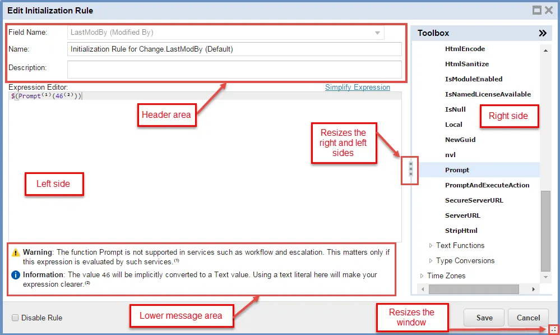Expand the Text Functions node
The width and height of the screenshot is (560, 335).
coord(431,246)
